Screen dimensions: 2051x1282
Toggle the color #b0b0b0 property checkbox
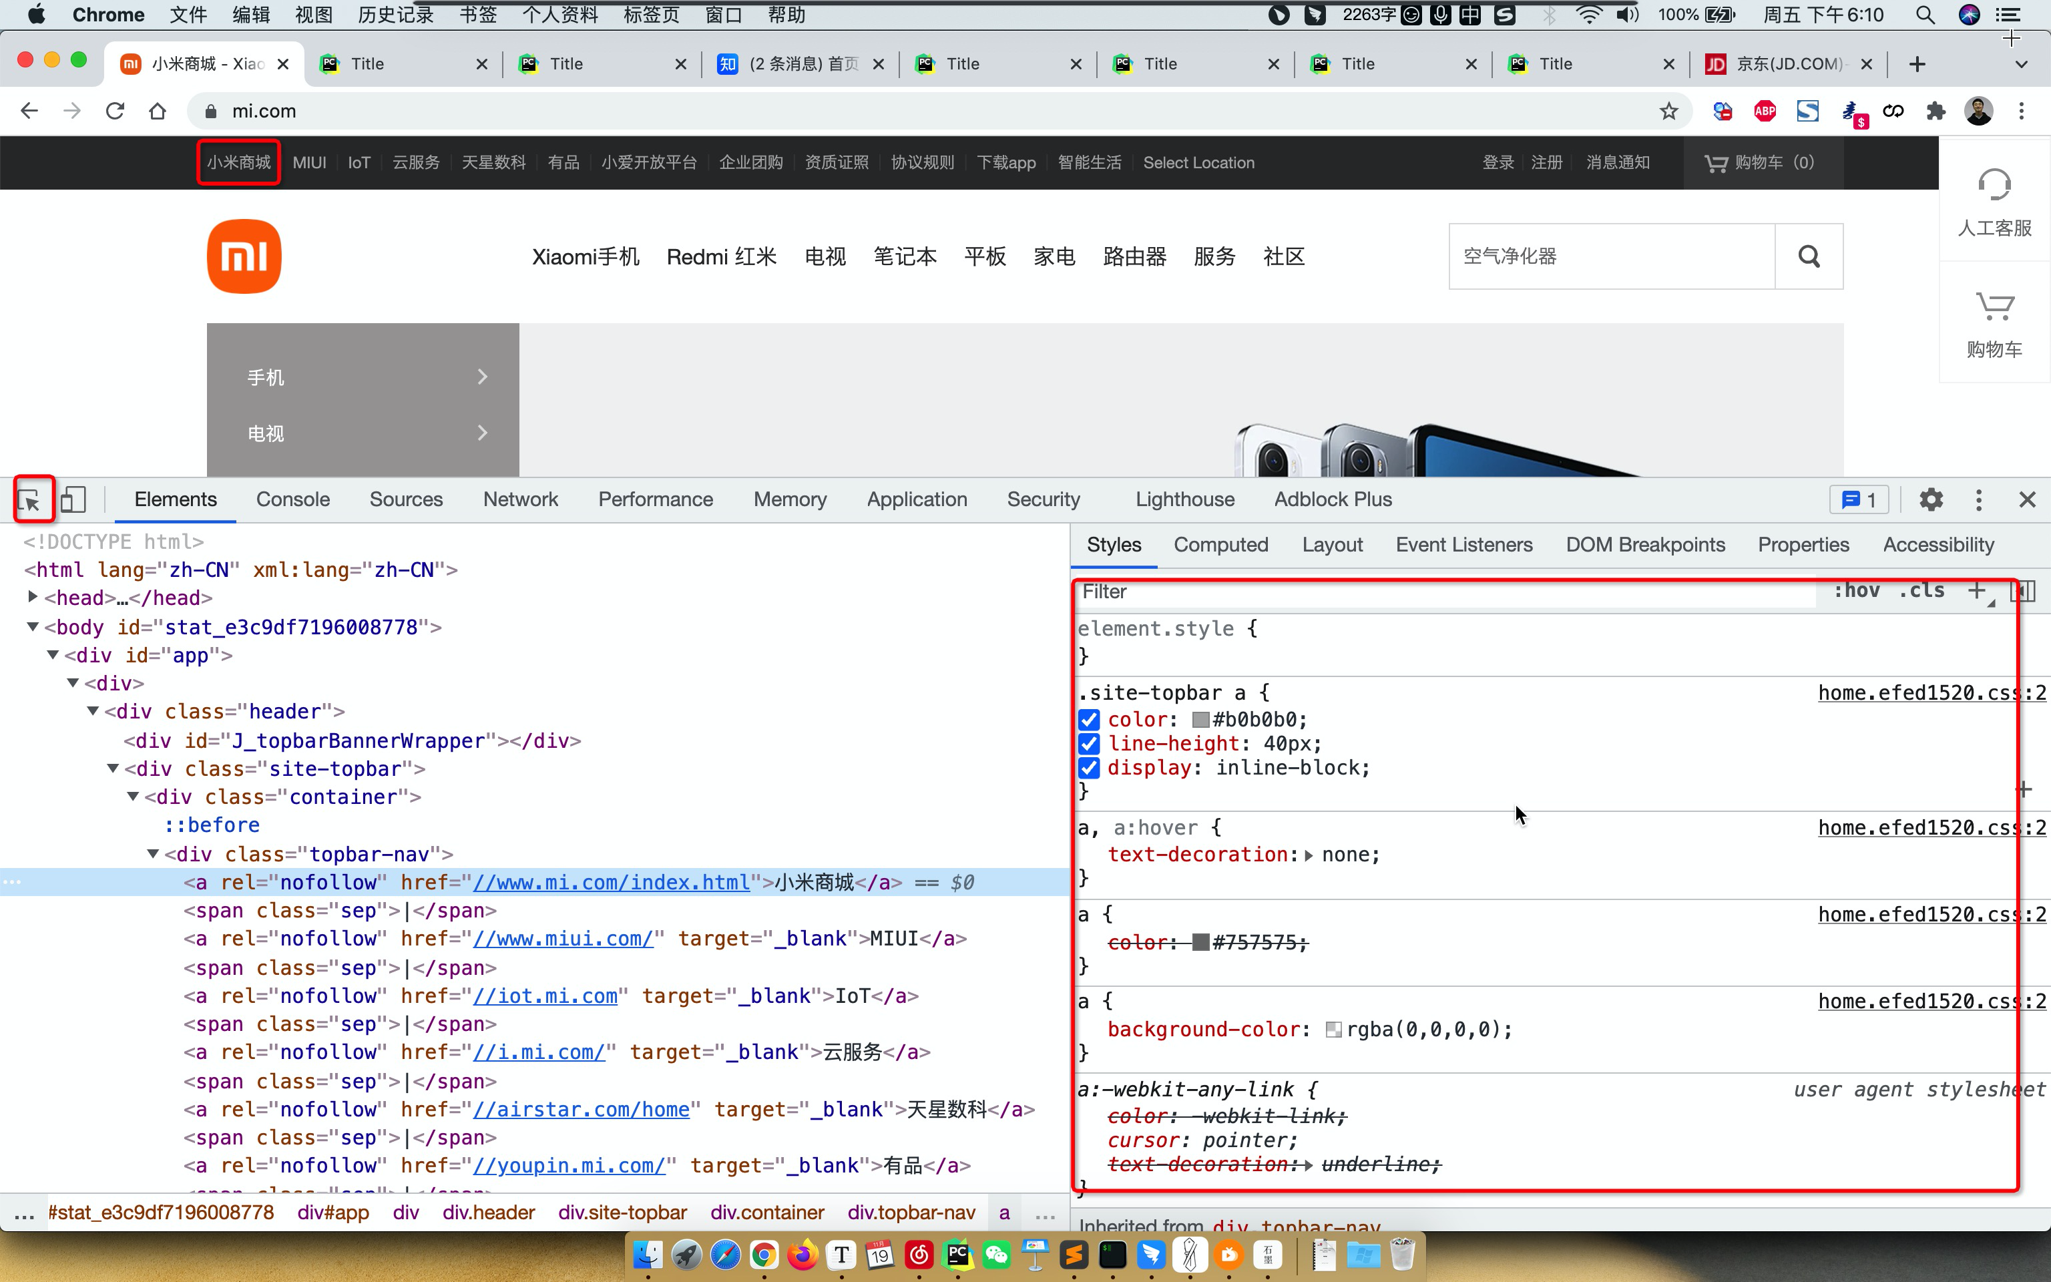point(1088,719)
